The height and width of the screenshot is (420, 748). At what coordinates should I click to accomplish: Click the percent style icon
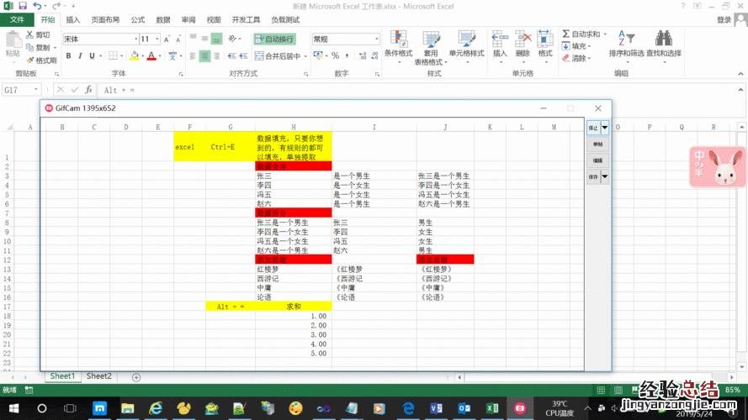(336, 55)
